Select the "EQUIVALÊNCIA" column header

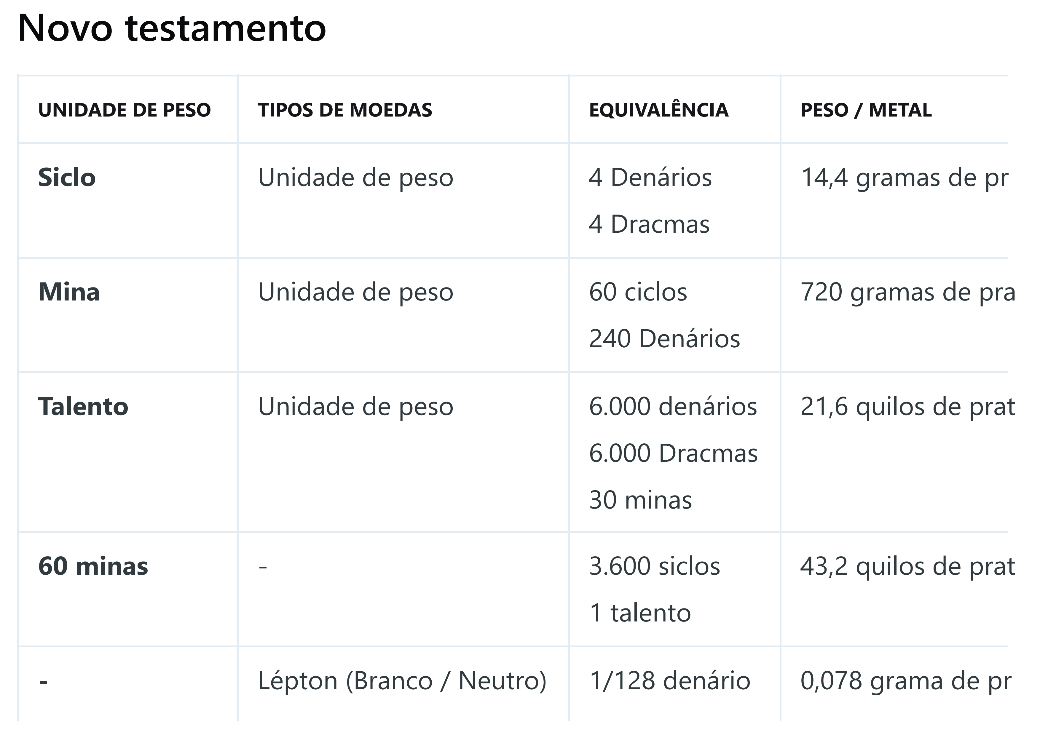pyautogui.click(x=659, y=110)
